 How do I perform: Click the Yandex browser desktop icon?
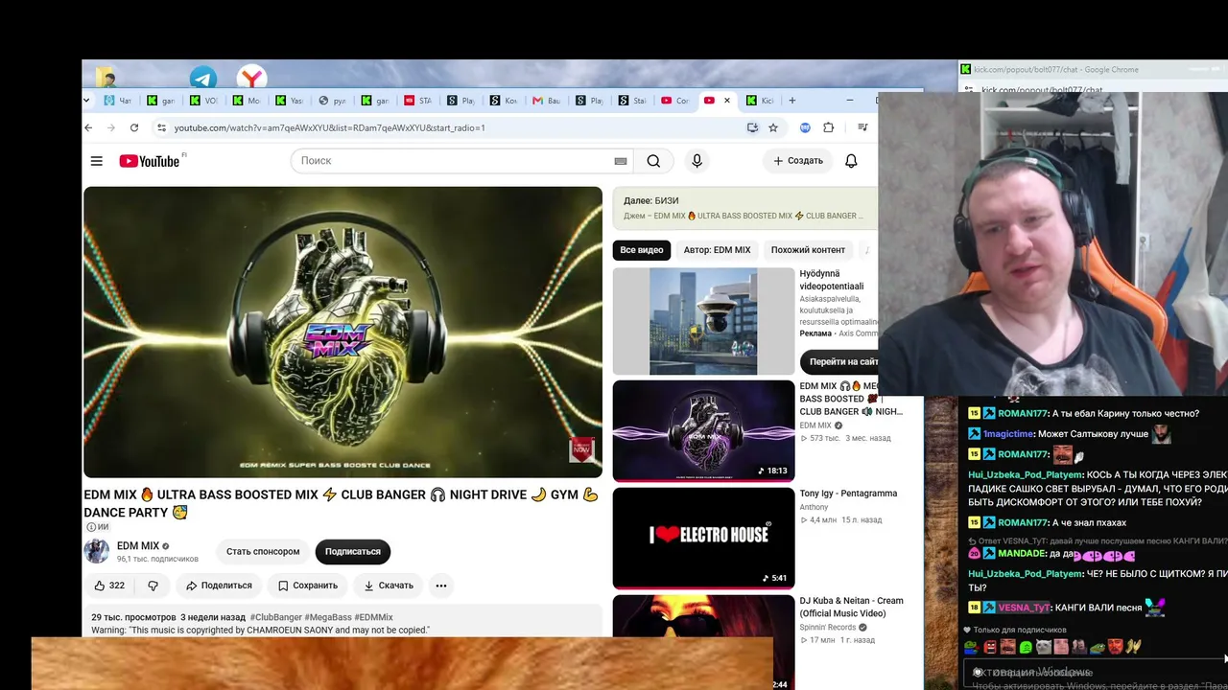tap(251, 77)
